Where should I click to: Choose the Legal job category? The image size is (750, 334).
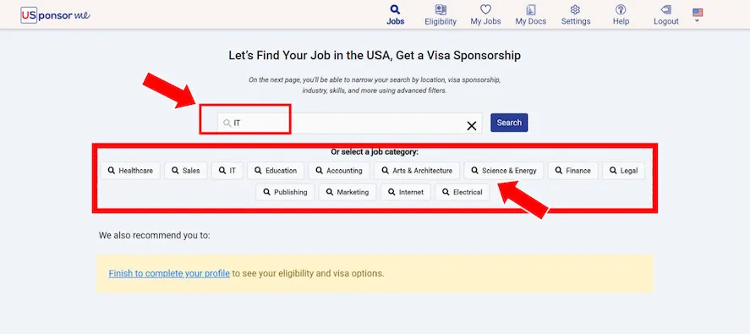tap(624, 171)
